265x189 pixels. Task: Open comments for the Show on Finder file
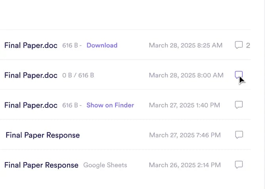(238, 105)
